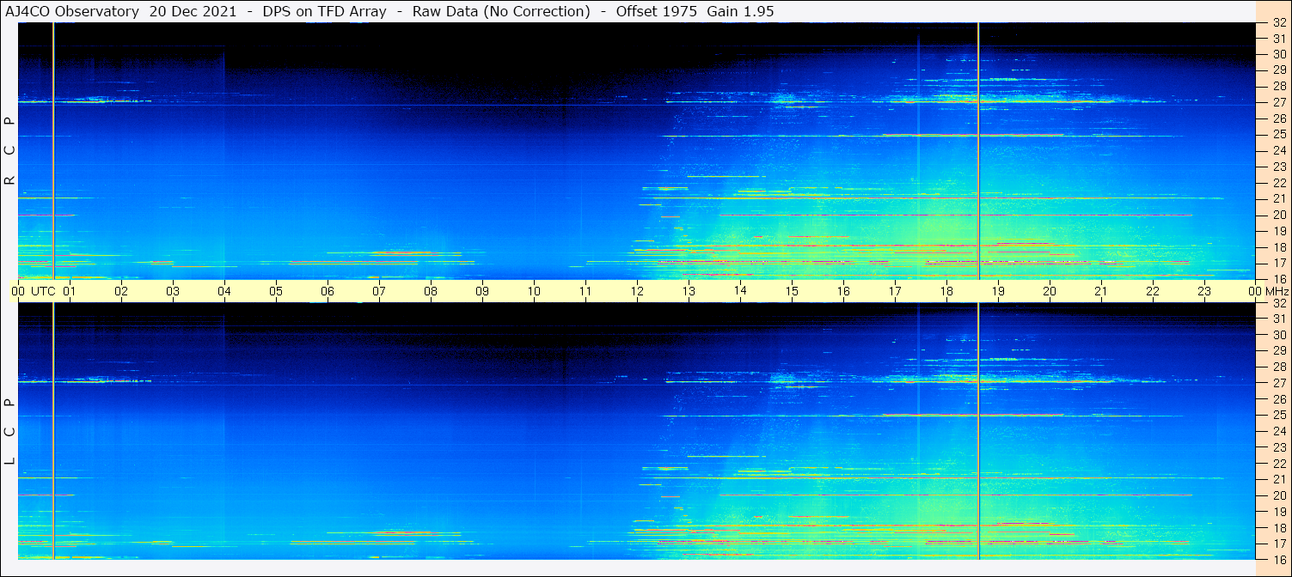
Task: Click the 'L C P' vertical panel label
Action: pyautogui.click(x=9, y=432)
